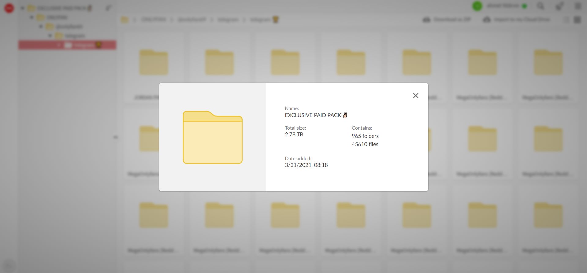Click Download as ZIP

coord(452,20)
